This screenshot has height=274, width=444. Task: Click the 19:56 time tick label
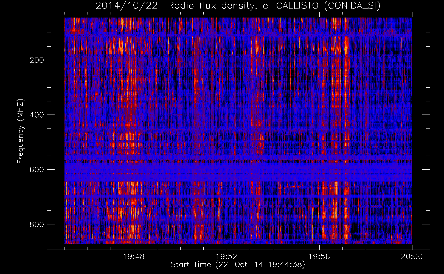(319, 256)
